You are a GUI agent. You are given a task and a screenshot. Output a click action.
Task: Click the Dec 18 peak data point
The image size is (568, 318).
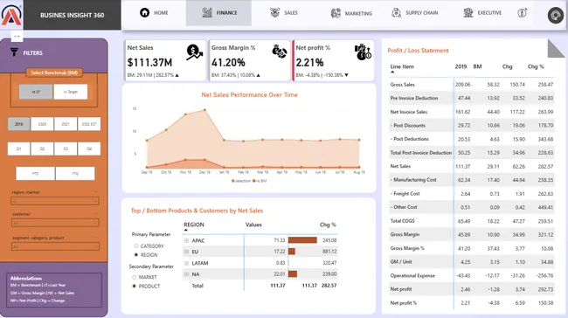click(205, 110)
